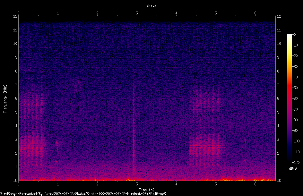Click the "10" tick on the left frequency axis
Screen dimensions: 303x196
pos(15,44)
